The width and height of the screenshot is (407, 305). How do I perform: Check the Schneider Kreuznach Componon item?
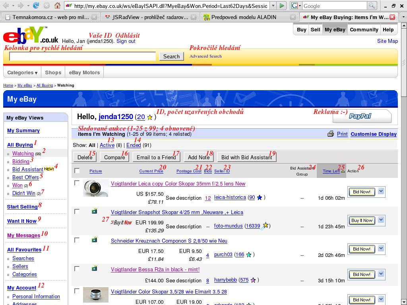tap(77, 240)
